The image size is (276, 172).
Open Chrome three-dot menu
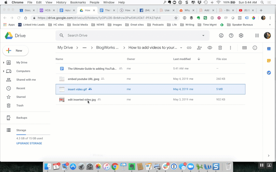click(x=270, y=18)
